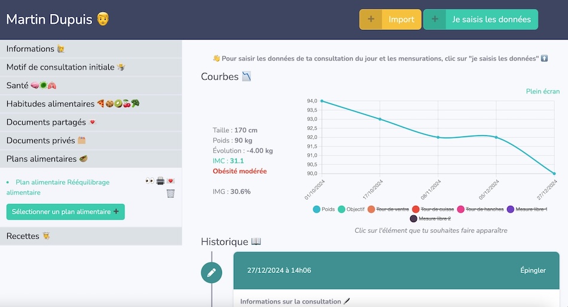
Task: Click the plus icon beside Je saisis les données
Action: [435, 19]
